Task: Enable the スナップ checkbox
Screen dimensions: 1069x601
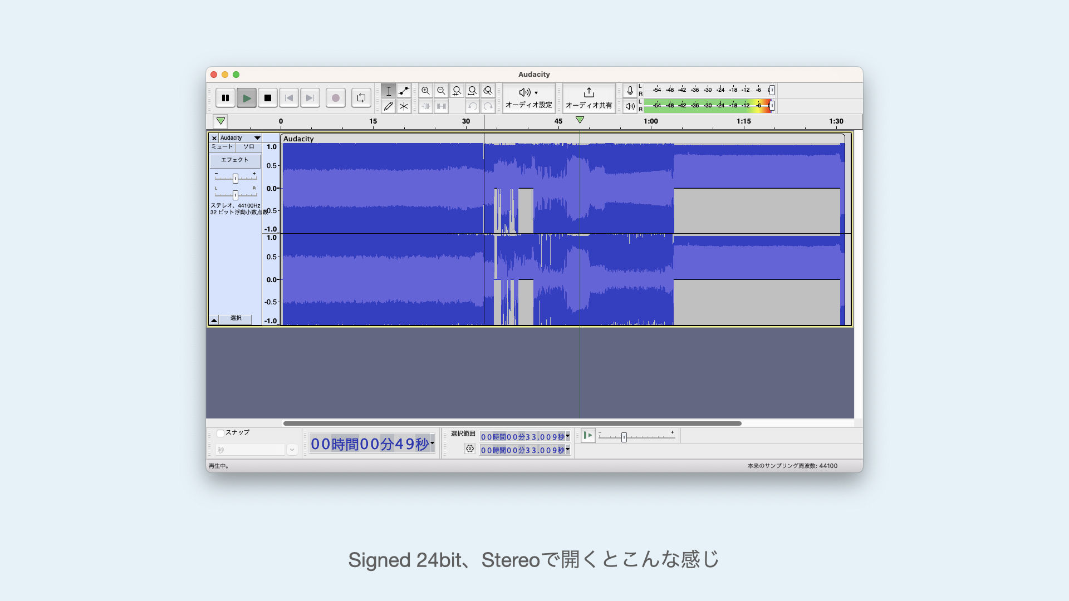Action: click(220, 433)
